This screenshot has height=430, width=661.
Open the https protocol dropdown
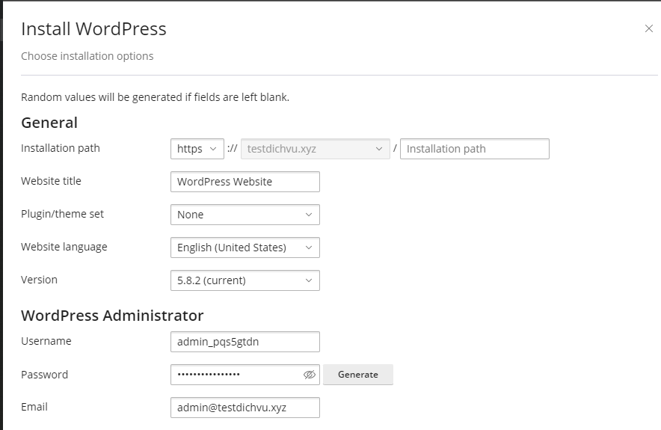click(x=197, y=149)
